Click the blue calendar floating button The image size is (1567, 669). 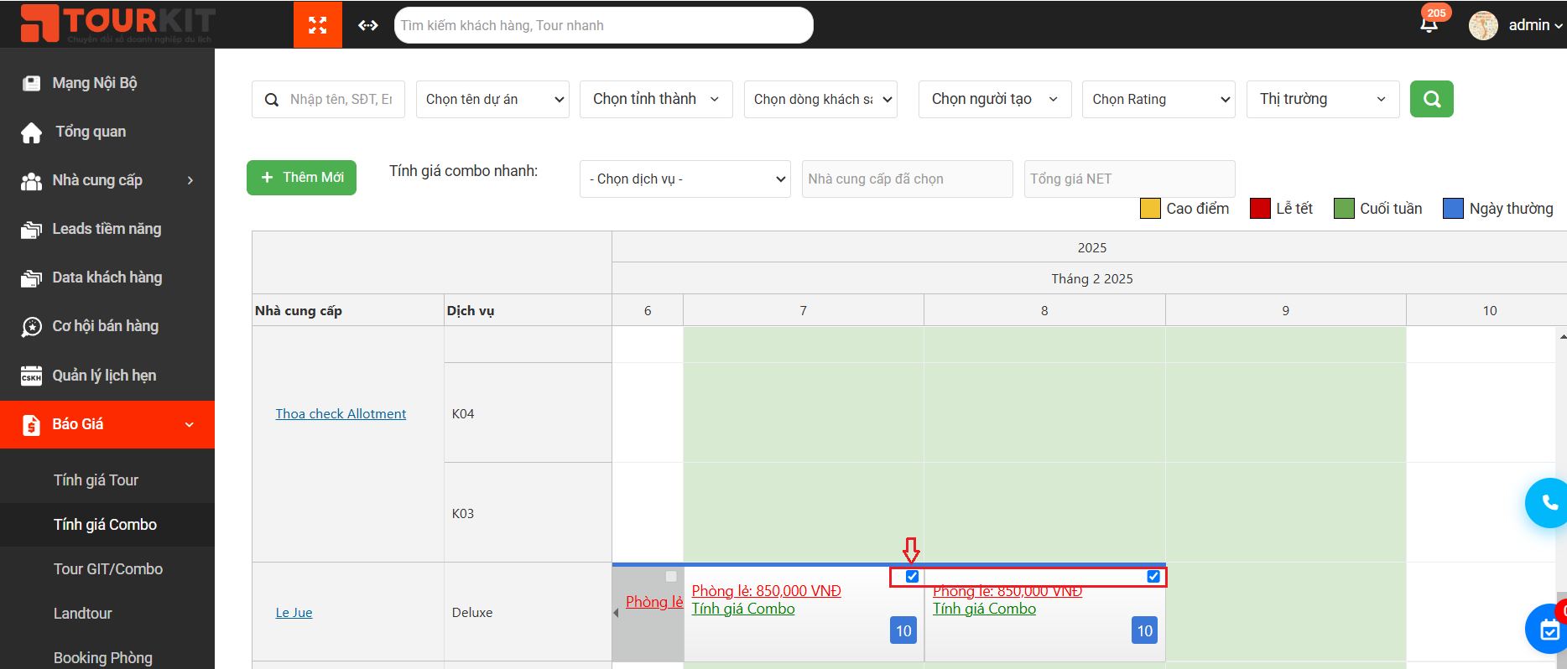tap(1548, 630)
